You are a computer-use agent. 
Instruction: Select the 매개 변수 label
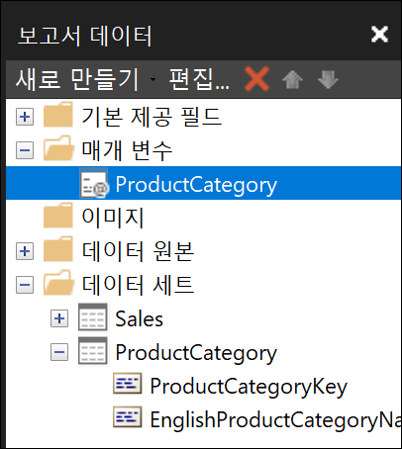tap(127, 150)
